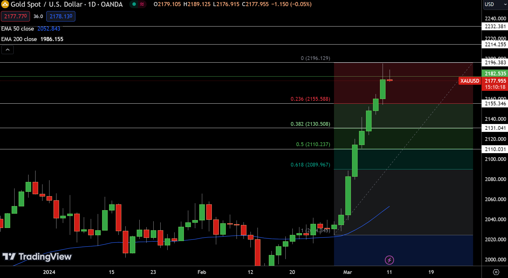Click the red XAUUSD price label
Screen dimensions: 508x278
[x=470, y=81]
